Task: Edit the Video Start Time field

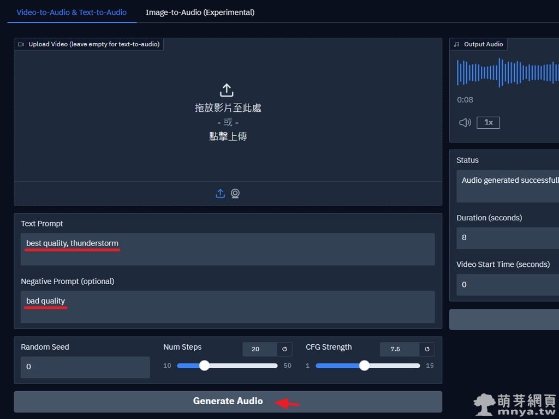Action: pos(508,285)
